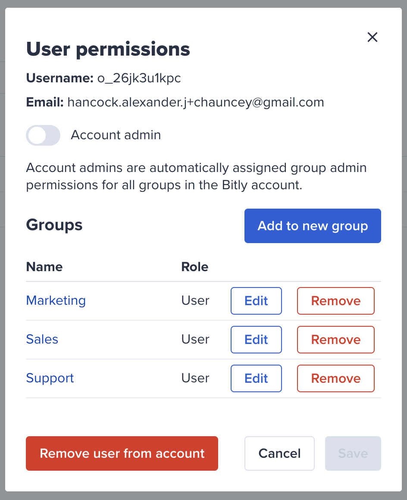The height and width of the screenshot is (500, 407).
Task: Open the Support group link
Action: [50, 378]
